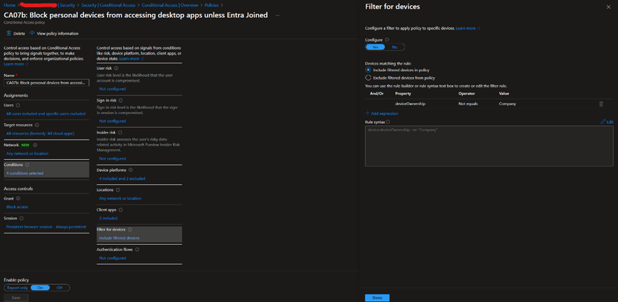Set Enable policy to Off

[x=60, y=288]
